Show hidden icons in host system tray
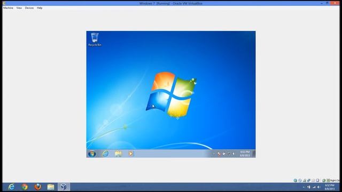The height and width of the screenshot is (192, 342). (304, 187)
